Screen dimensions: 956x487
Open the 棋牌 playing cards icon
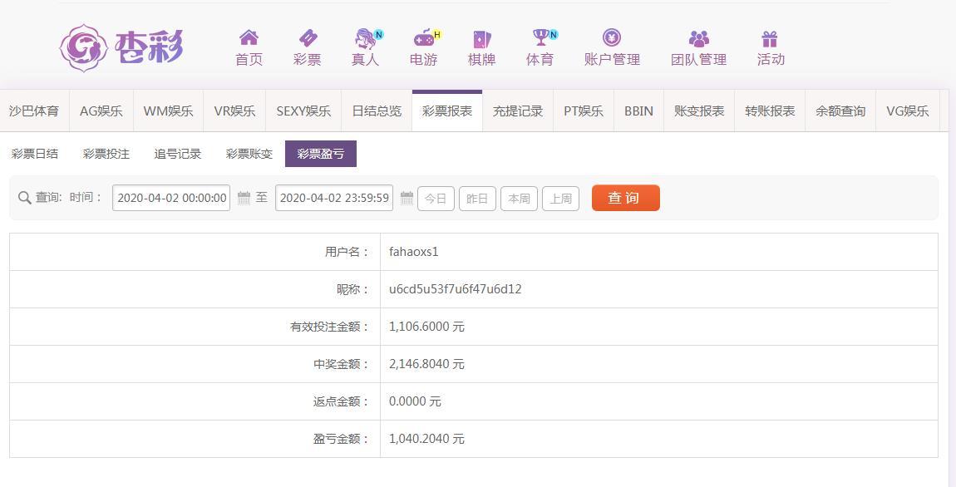coord(481,39)
